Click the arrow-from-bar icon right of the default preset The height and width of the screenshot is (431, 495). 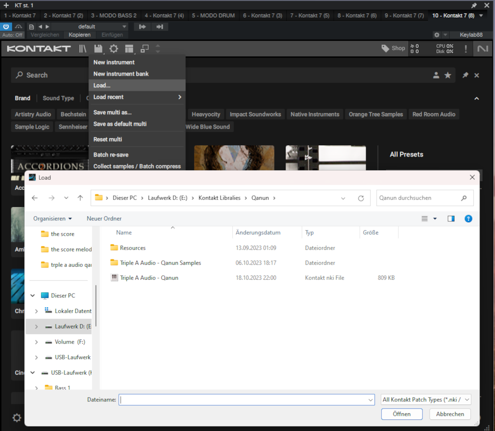[x=142, y=27]
